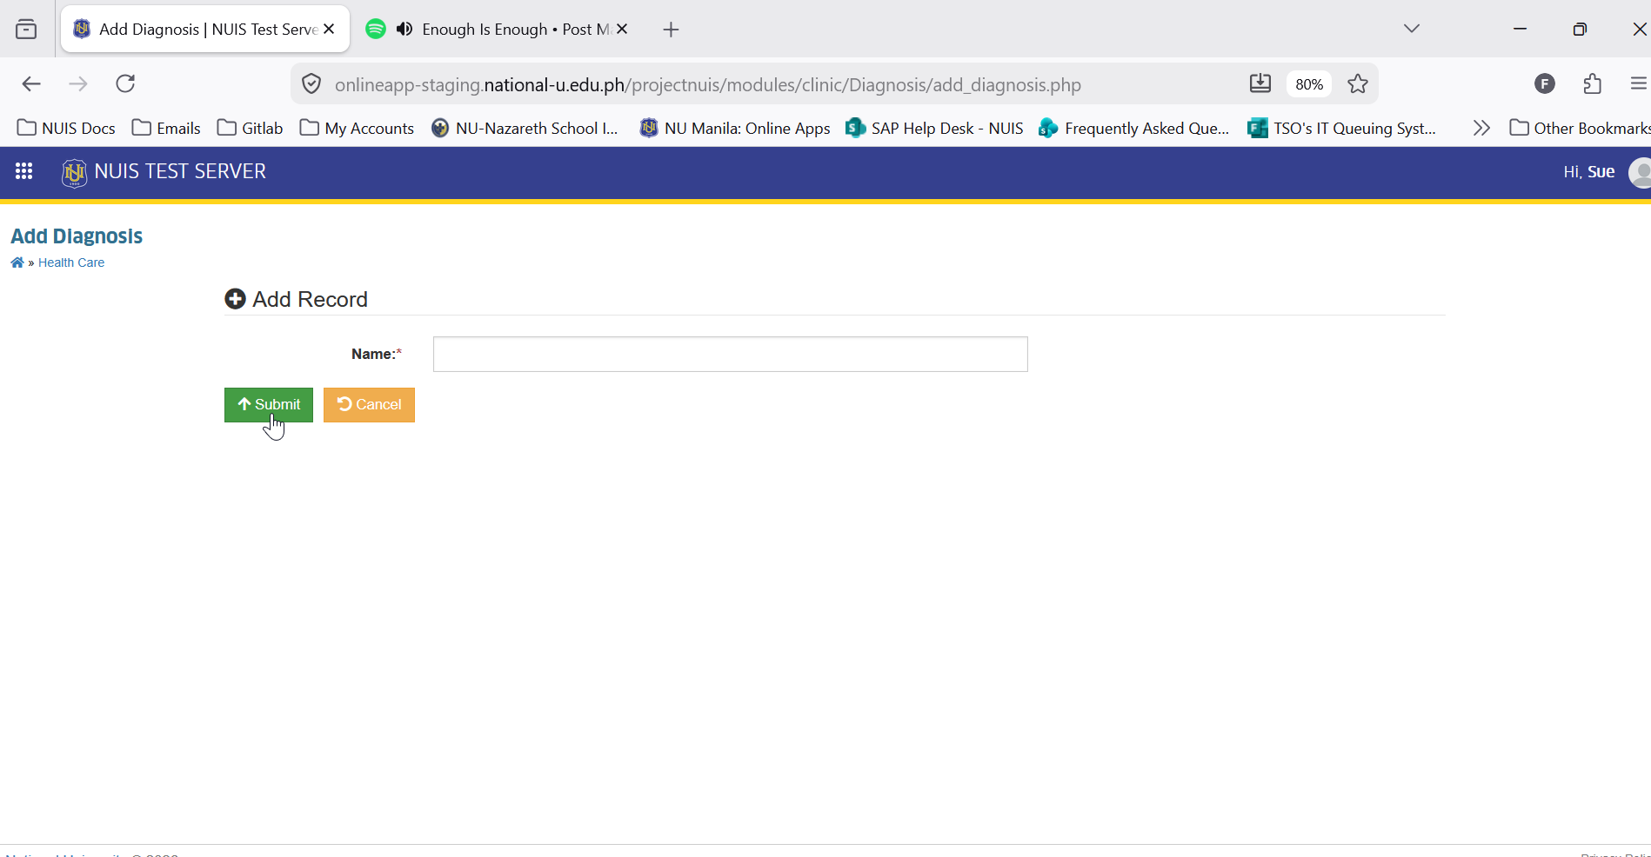The image size is (1651, 857).
Task: Open the Gitlab bookmarks folder
Action: (251, 128)
